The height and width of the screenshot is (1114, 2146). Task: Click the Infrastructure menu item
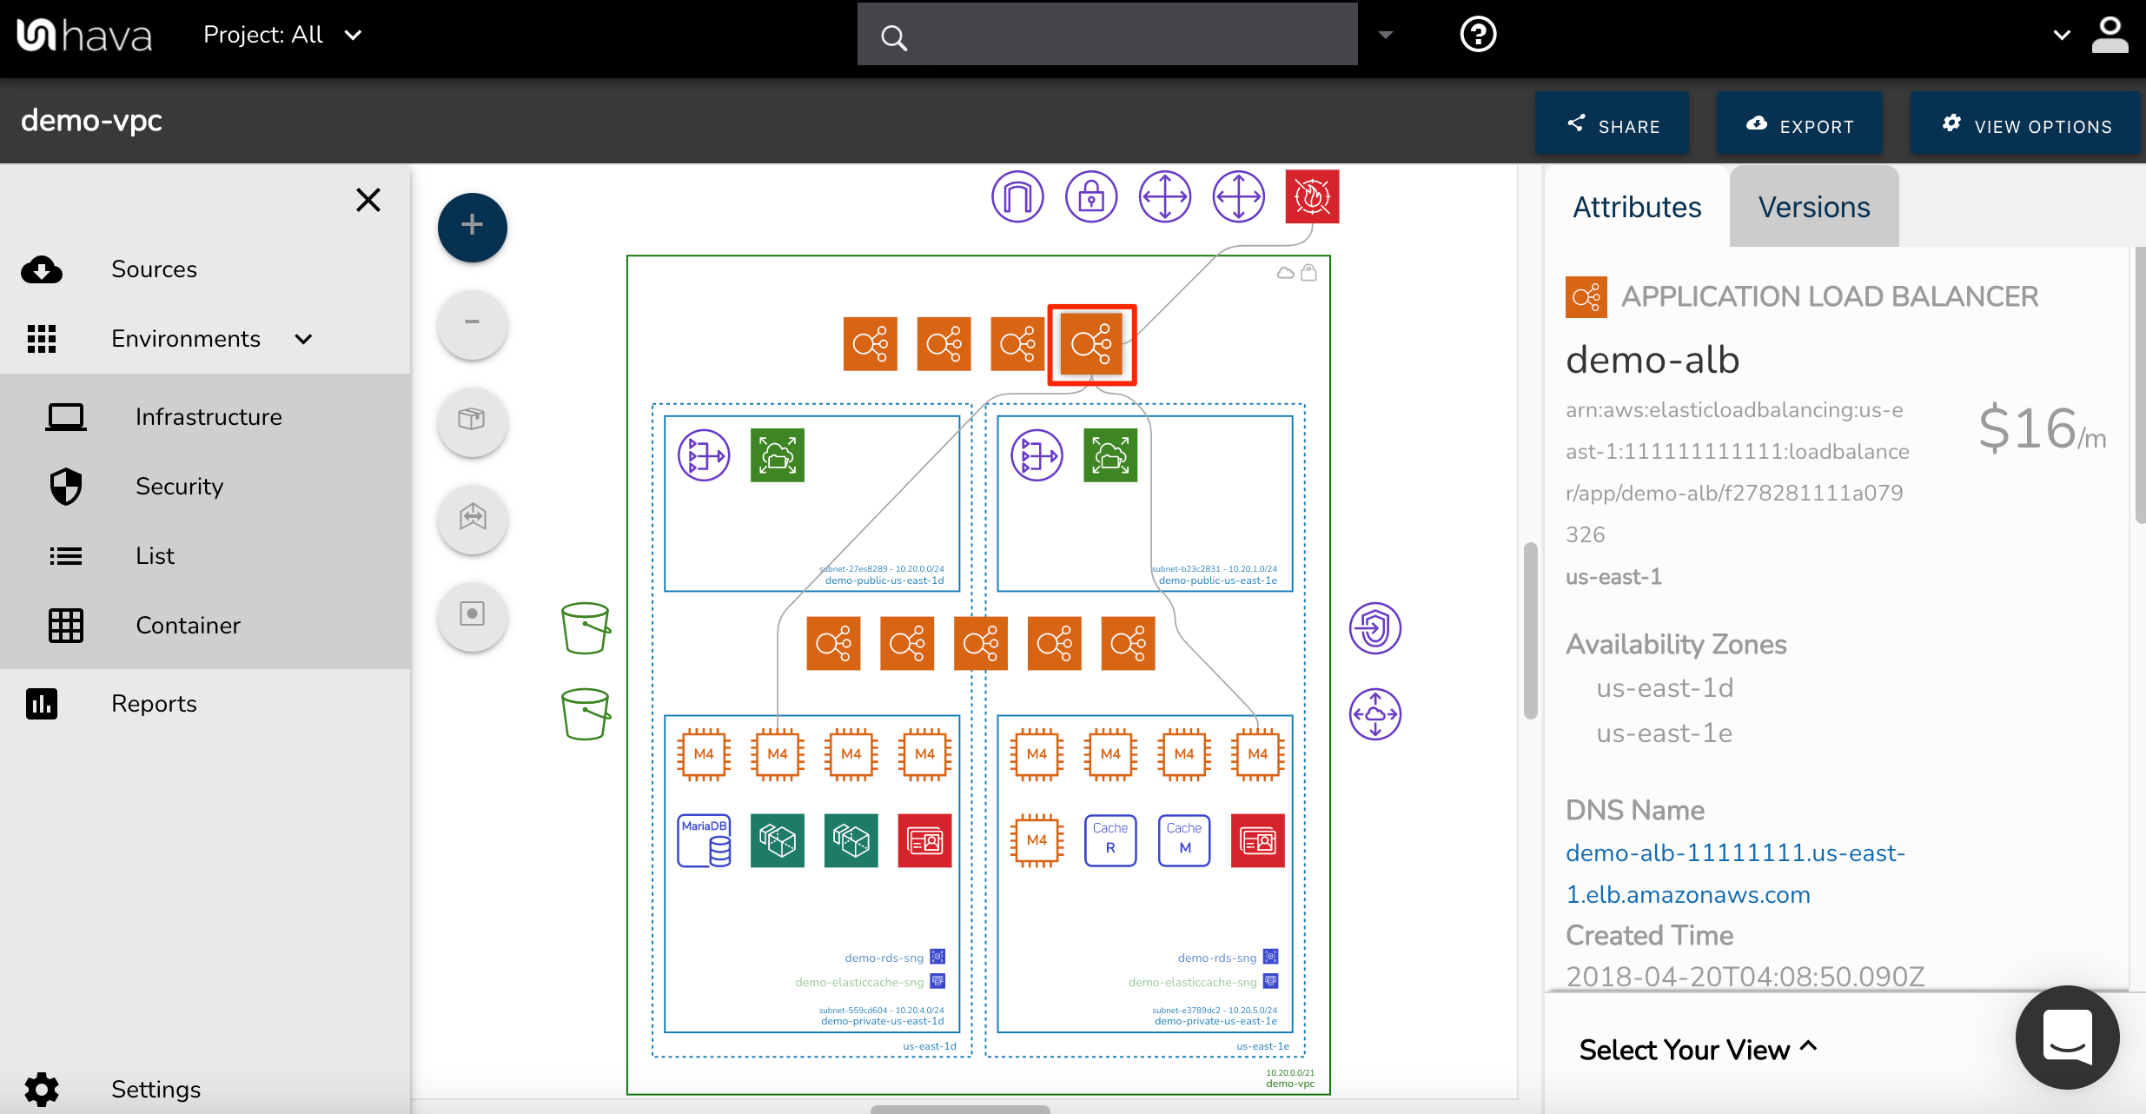[x=209, y=417]
